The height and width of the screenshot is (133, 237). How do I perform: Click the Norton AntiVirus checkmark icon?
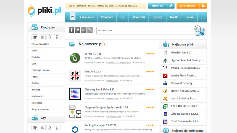(x=165, y=91)
